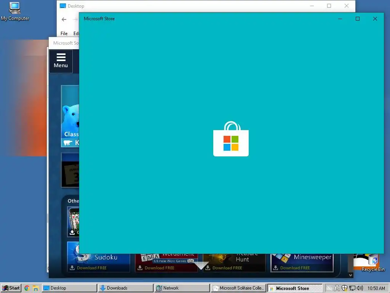Click the download icon under Minesweeper
390x293 pixels.
[x=276, y=268]
